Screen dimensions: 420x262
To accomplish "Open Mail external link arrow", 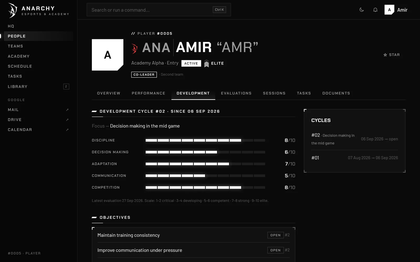I will (67, 110).
